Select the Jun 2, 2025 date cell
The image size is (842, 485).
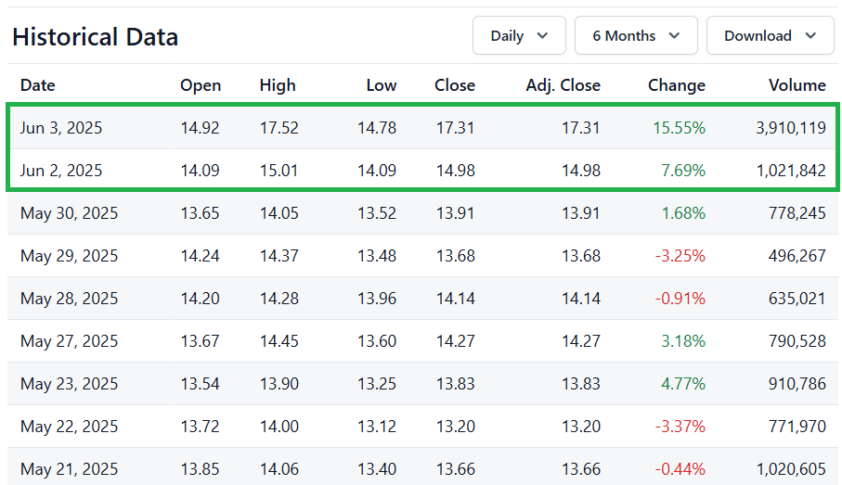[x=61, y=171]
